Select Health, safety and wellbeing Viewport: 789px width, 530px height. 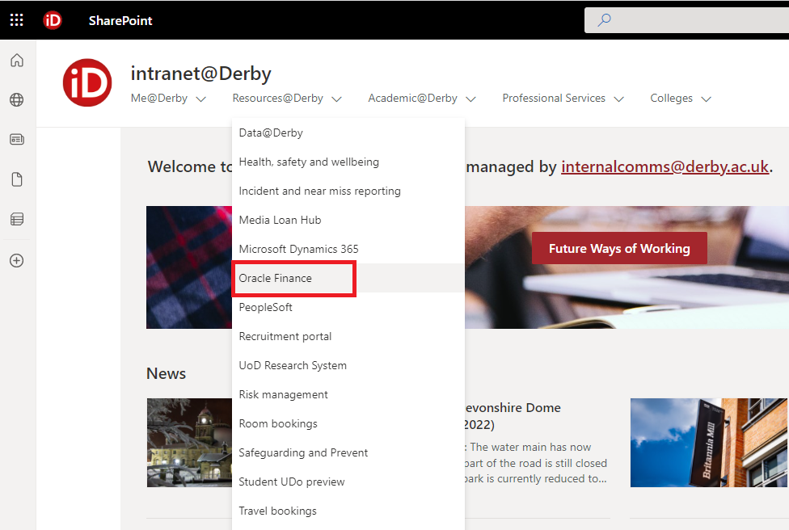click(348, 162)
